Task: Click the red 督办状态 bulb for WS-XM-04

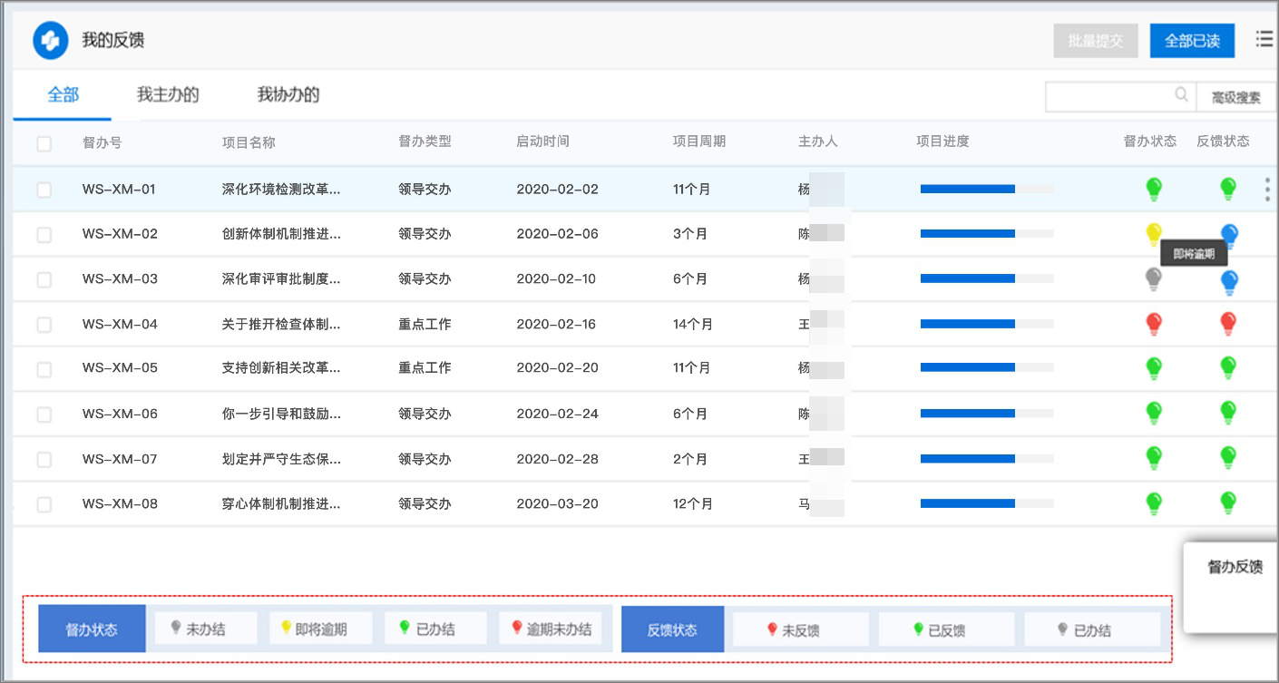Action: coord(1153,323)
